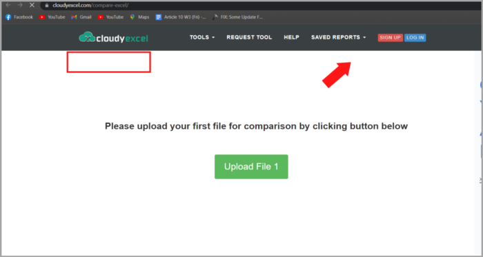Image resolution: width=483 pixels, height=257 pixels.
Task: Click the SIGN UP button
Action: coord(391,37)
